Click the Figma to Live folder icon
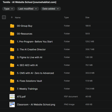 [x=12, y=57]
